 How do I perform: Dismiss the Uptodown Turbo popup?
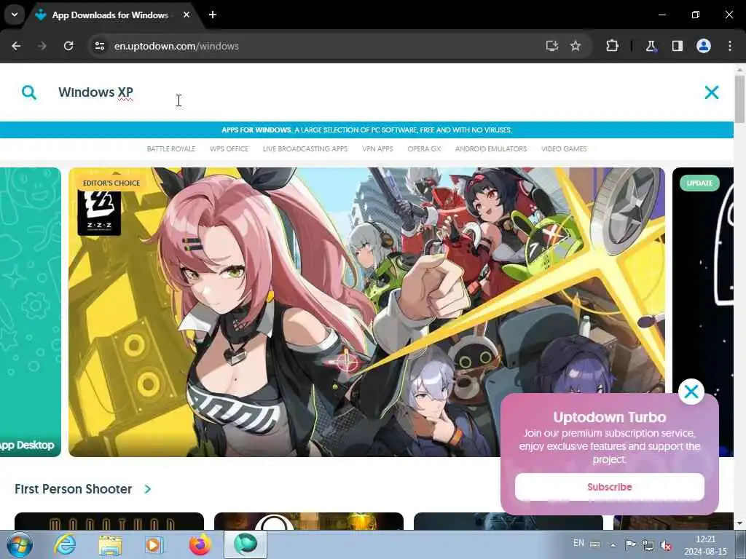pyautogui.click(x=691, y=392)
